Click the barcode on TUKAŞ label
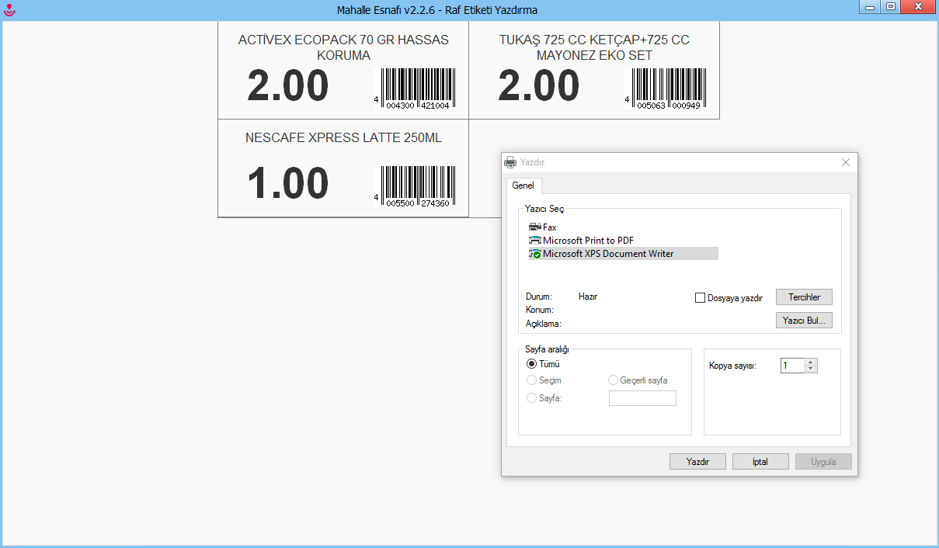The image size is (939, 548). pyautogui.click(x=666, y=88)
